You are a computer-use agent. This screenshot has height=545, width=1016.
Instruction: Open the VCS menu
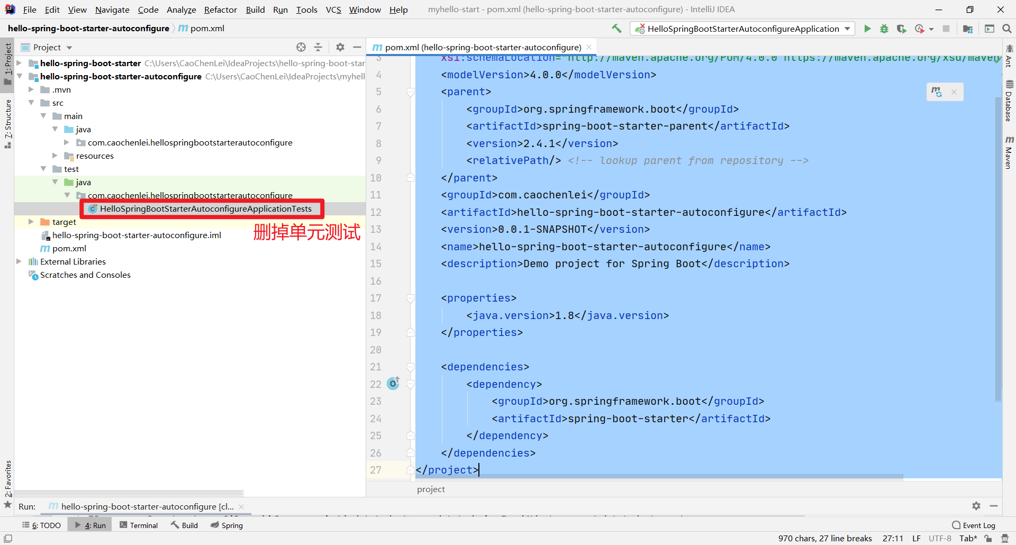pyautogui.click(x=333, y=10)
